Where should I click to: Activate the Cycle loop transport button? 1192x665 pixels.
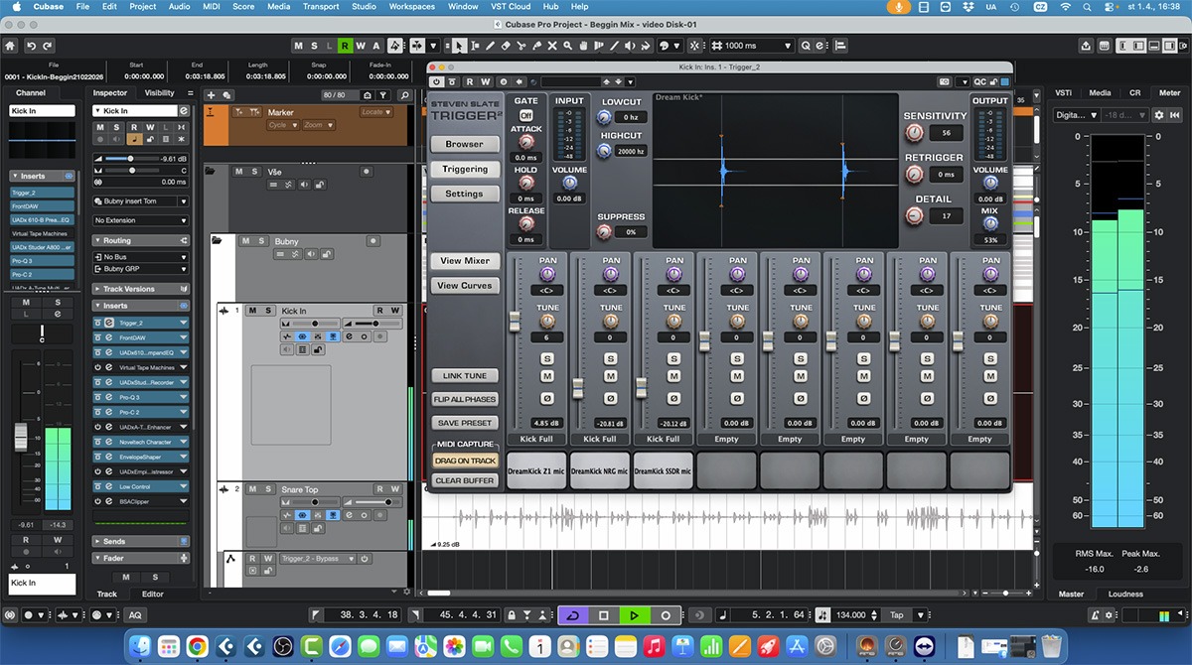[571, 615]
